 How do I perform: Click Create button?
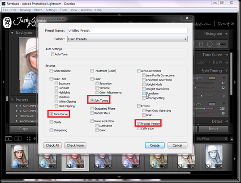(155, 145)
